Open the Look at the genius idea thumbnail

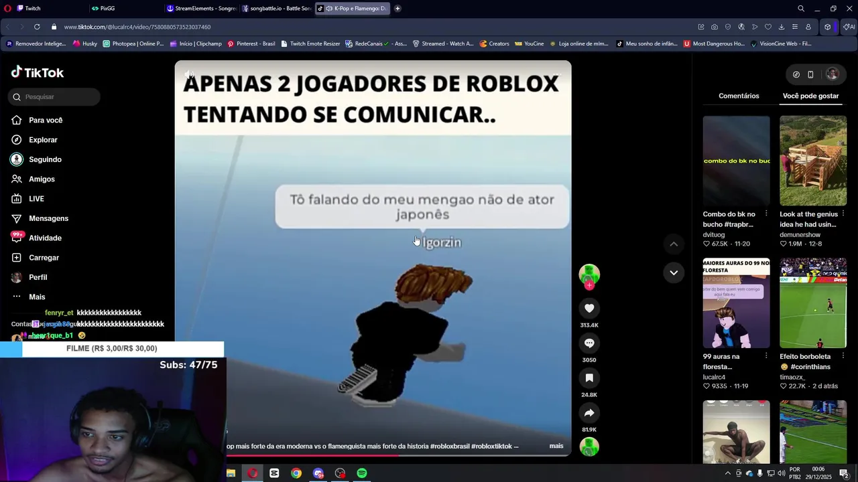point(813,161)
